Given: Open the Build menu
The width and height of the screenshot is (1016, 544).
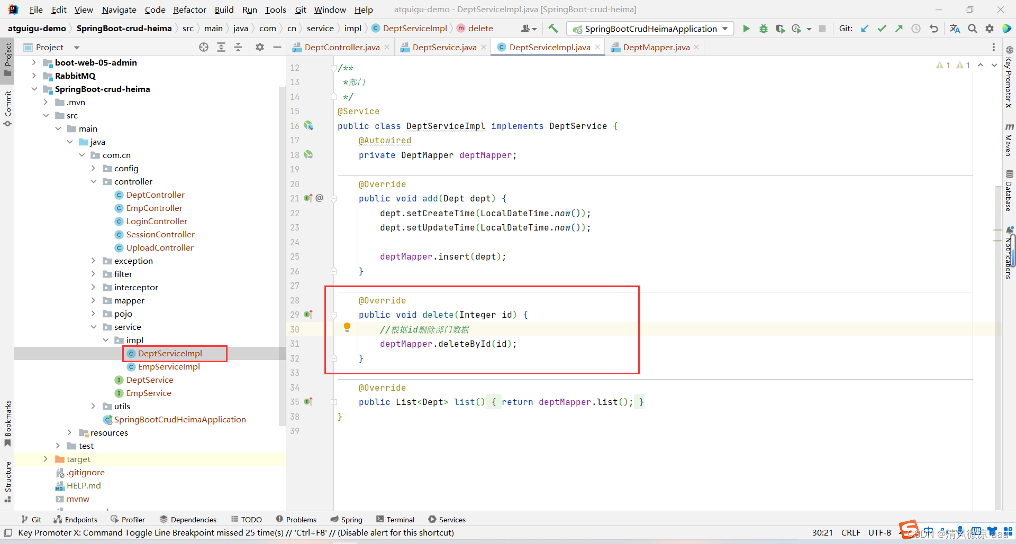Looking at the screenshot, I should 224,10.
